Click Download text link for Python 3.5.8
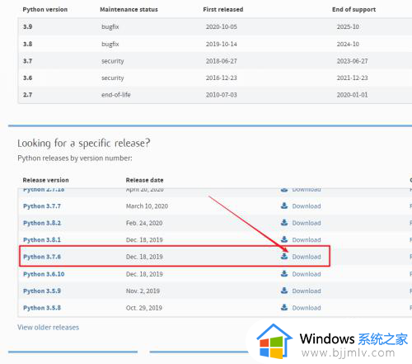 click(307, 308)
